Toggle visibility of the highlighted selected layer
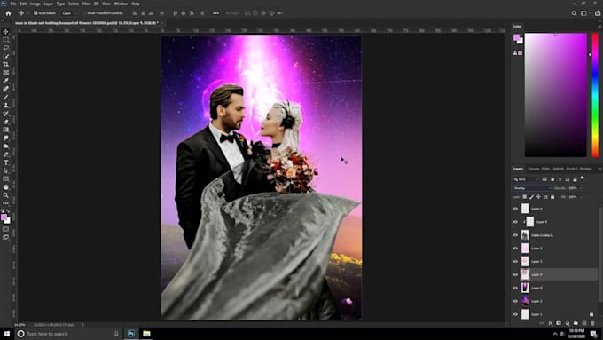The height and width of the screenshot is (340, 603). tap(516, 274)
